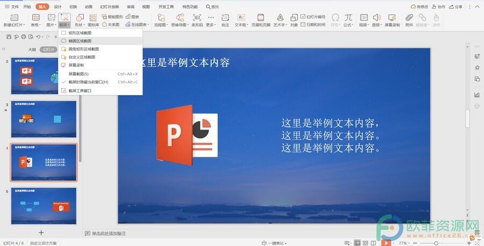This screenshot has width=484, height=246.
Task: Start slideshow with the orange play button
Action: (x=386, y=243)
